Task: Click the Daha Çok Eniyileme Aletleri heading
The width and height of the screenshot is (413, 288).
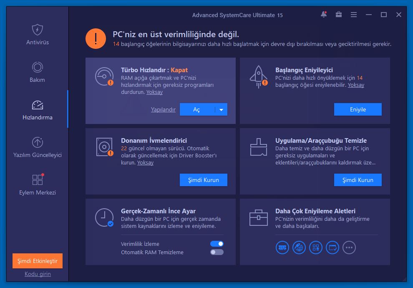Action: click(x=315, y=211)
